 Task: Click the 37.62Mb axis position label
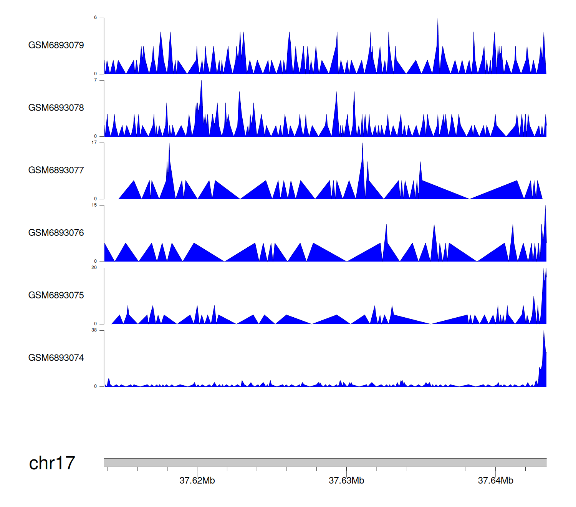pos(197,480)
